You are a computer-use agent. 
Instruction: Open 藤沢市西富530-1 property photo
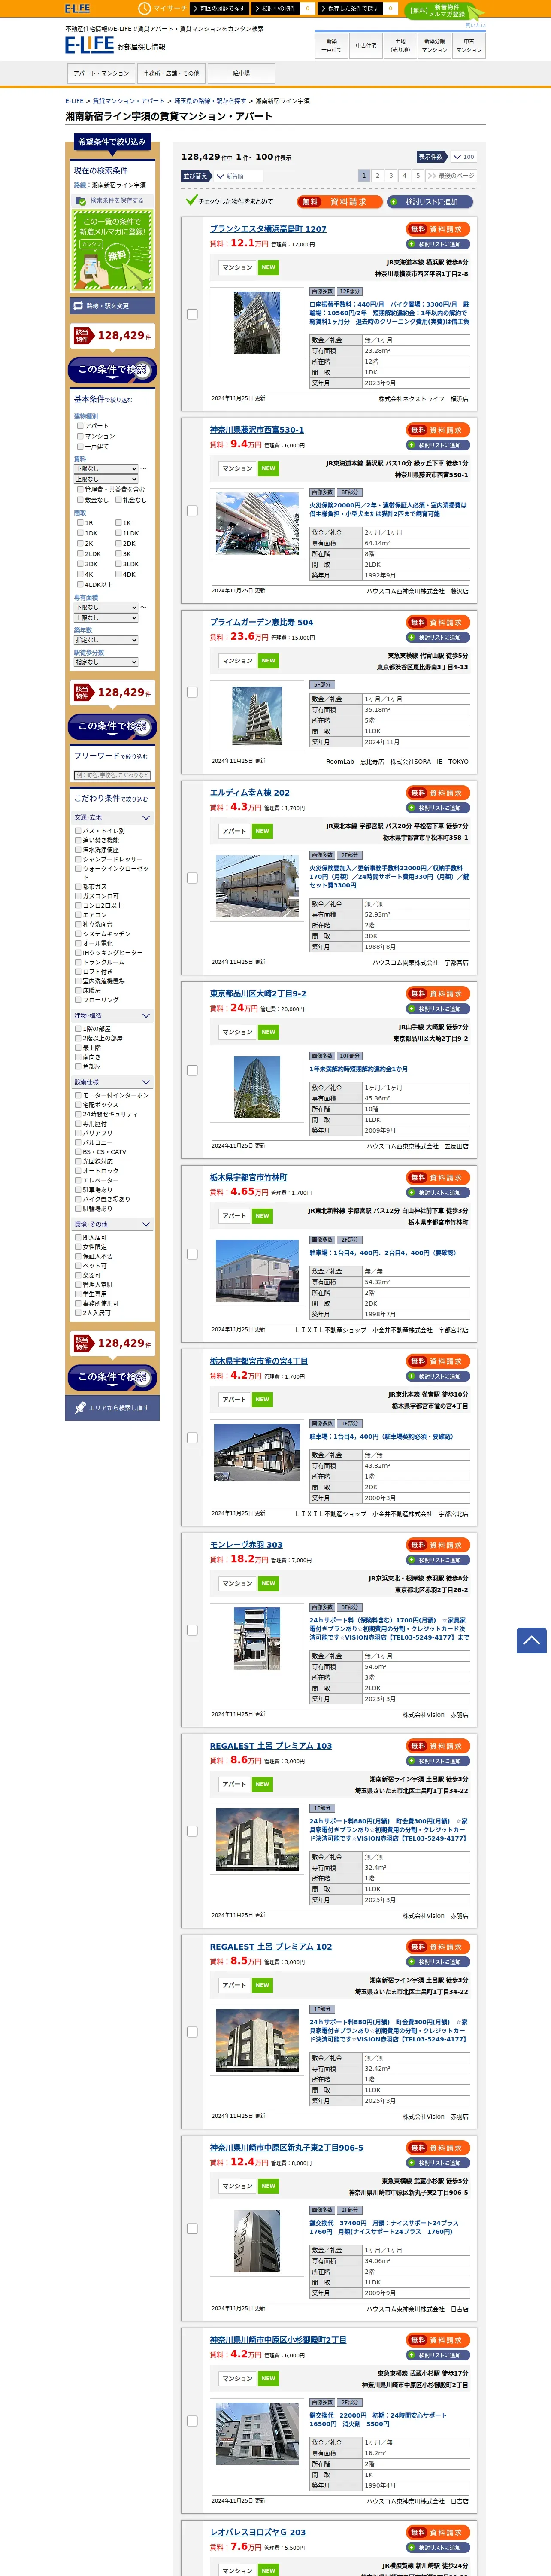click(x=257, y=523)
